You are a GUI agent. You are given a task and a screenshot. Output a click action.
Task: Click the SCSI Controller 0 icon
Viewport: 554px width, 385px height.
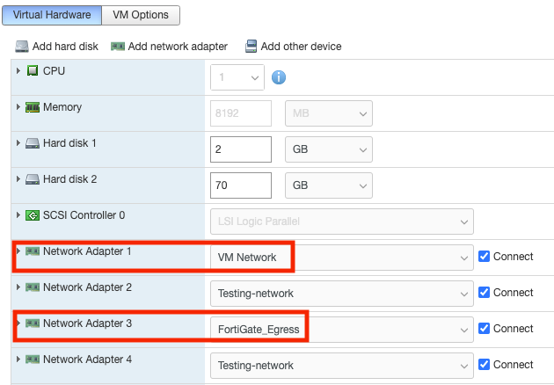[33, 215]
